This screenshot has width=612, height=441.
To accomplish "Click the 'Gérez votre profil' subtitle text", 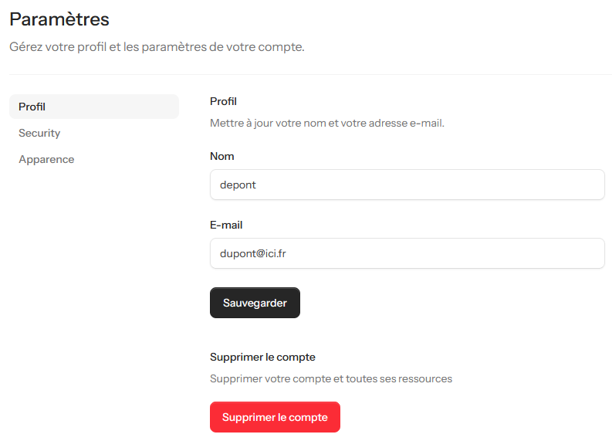I will click(x=157, y=47).
